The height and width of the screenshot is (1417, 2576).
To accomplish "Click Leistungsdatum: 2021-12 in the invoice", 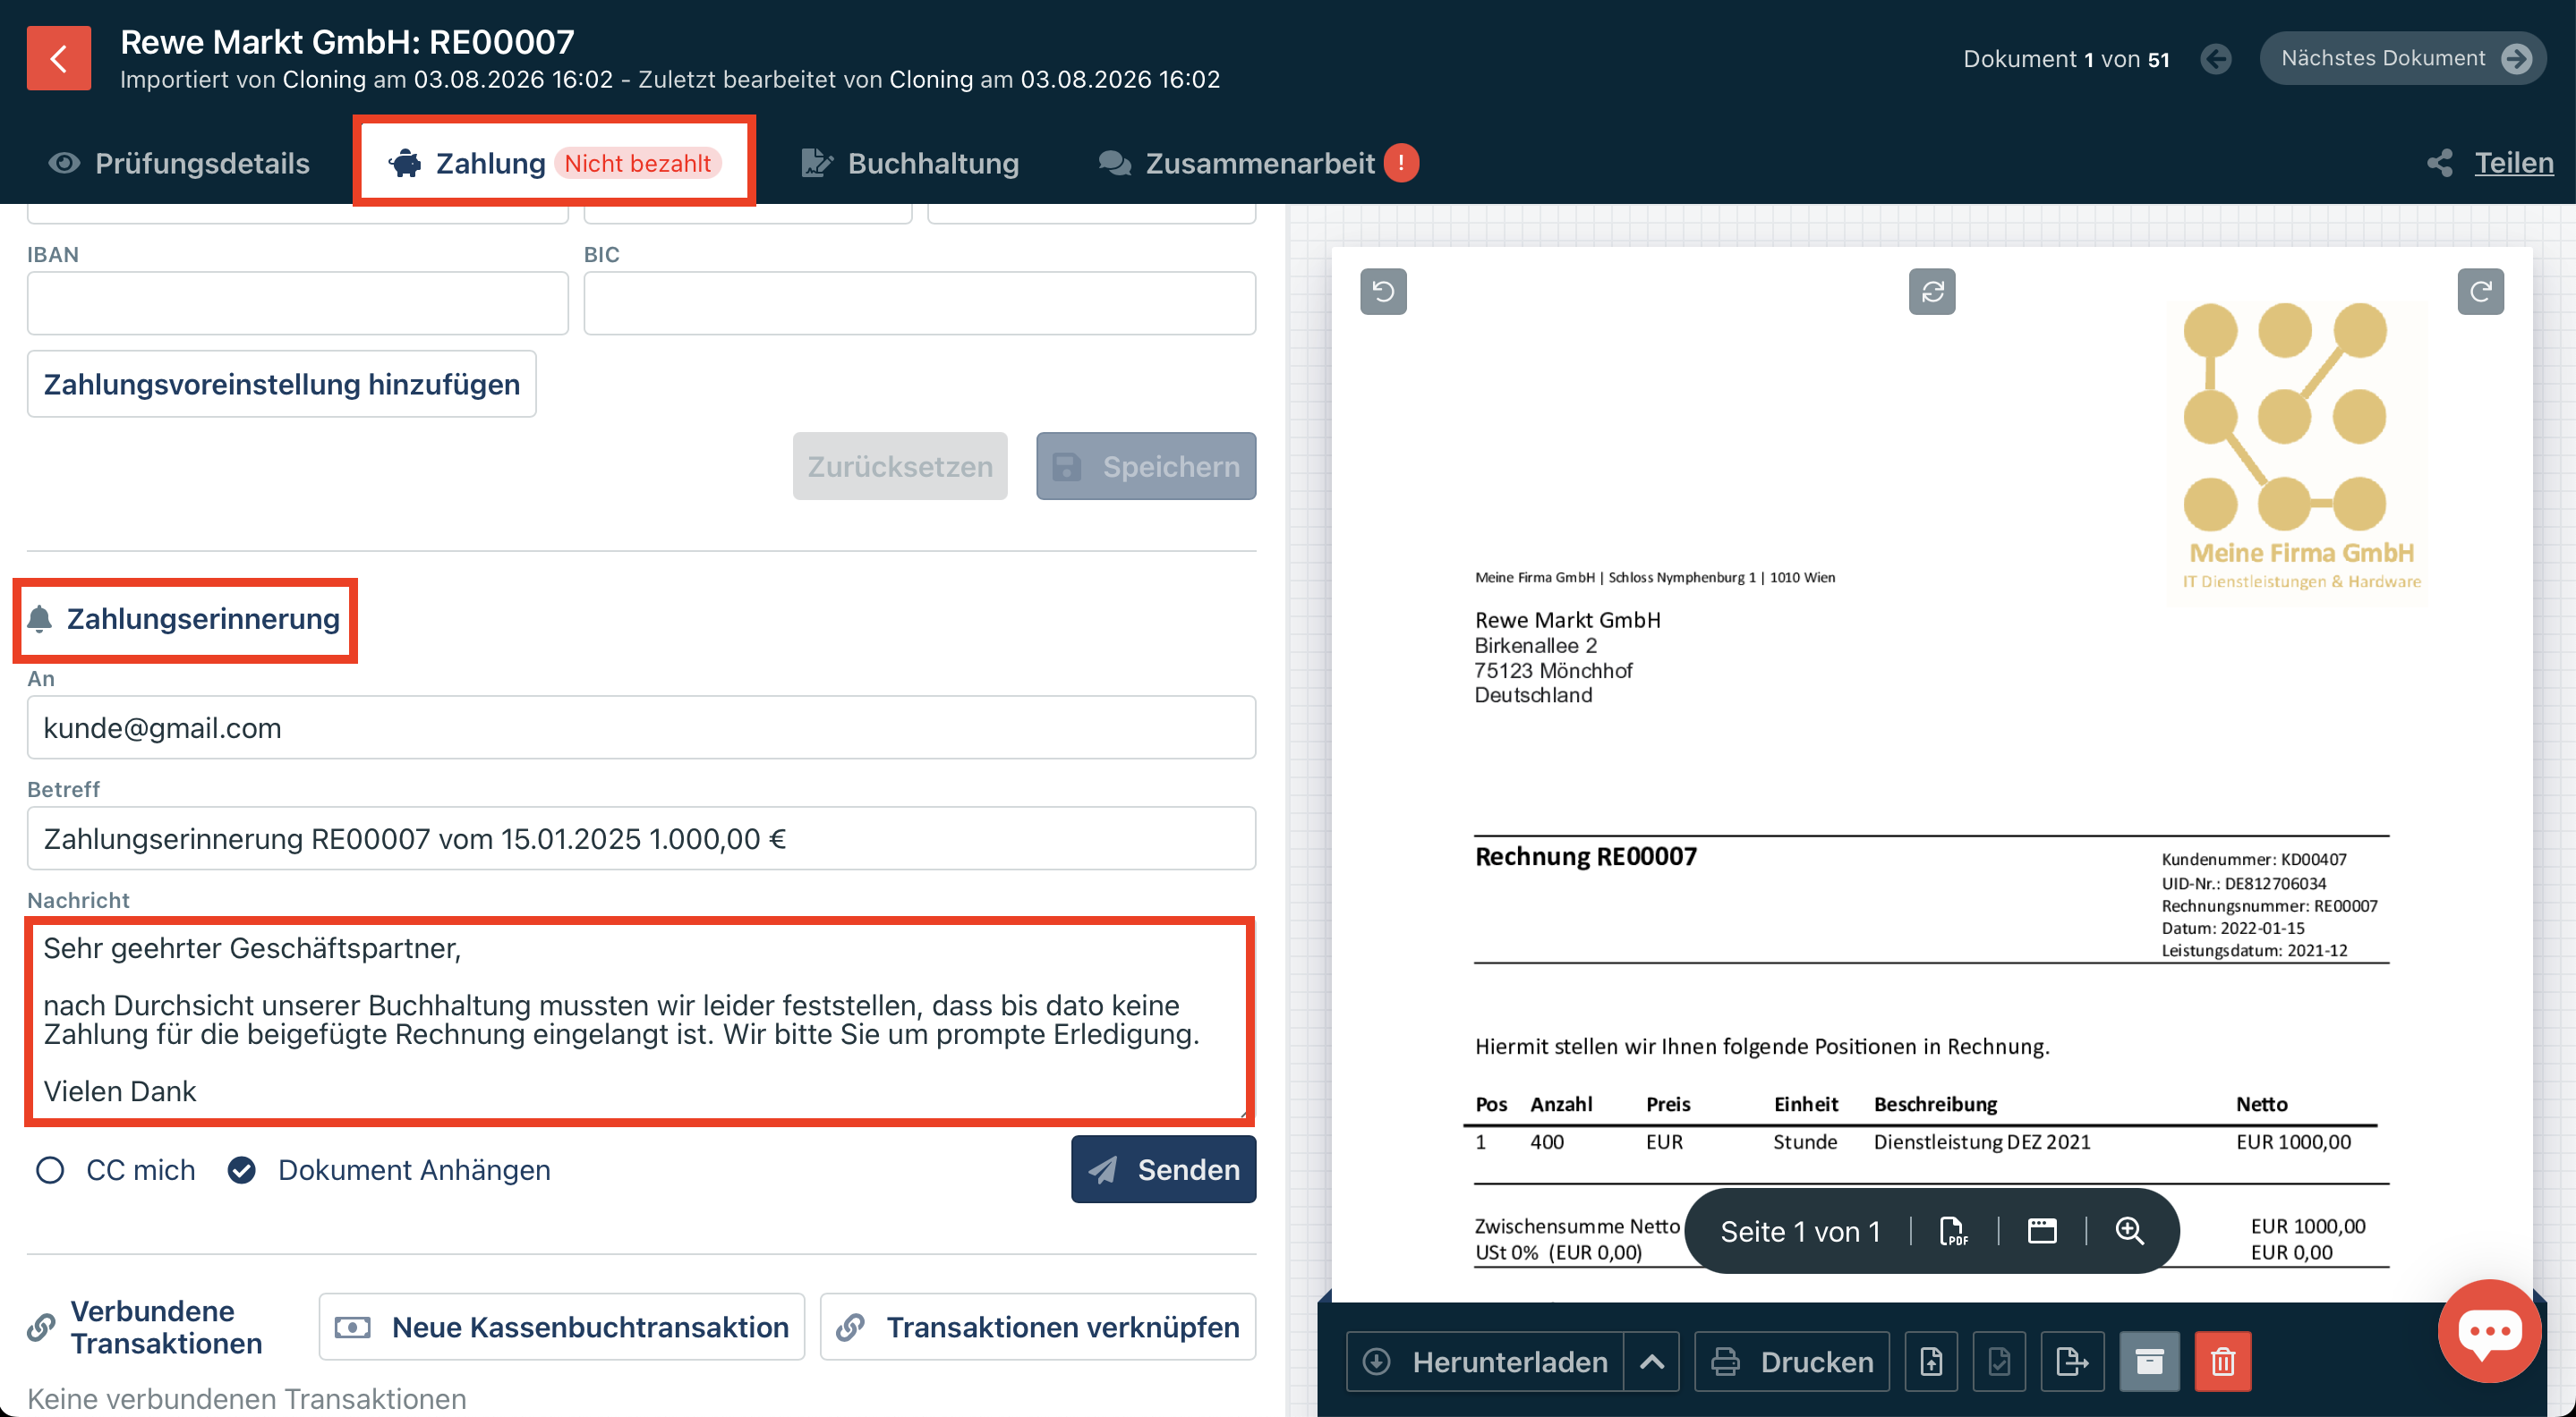I will click(x=2254, y=950).
